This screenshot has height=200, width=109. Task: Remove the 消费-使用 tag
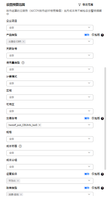click(x=21, y=194)
